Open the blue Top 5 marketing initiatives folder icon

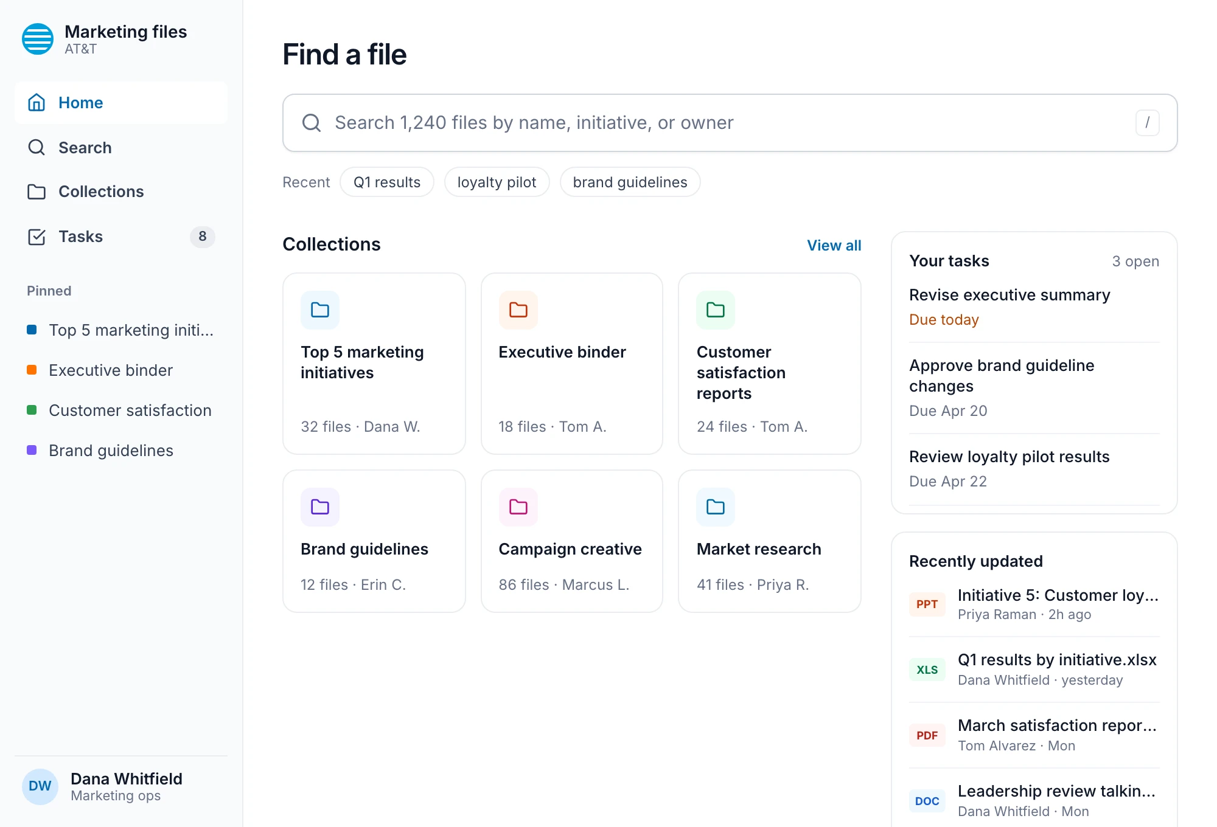[320, 310]
